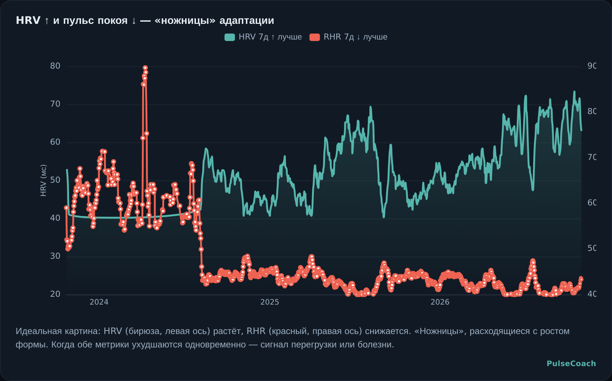Click the 2024 x-axis label
The height and width of the screenshot is (381, 612).
coord(99,302)
